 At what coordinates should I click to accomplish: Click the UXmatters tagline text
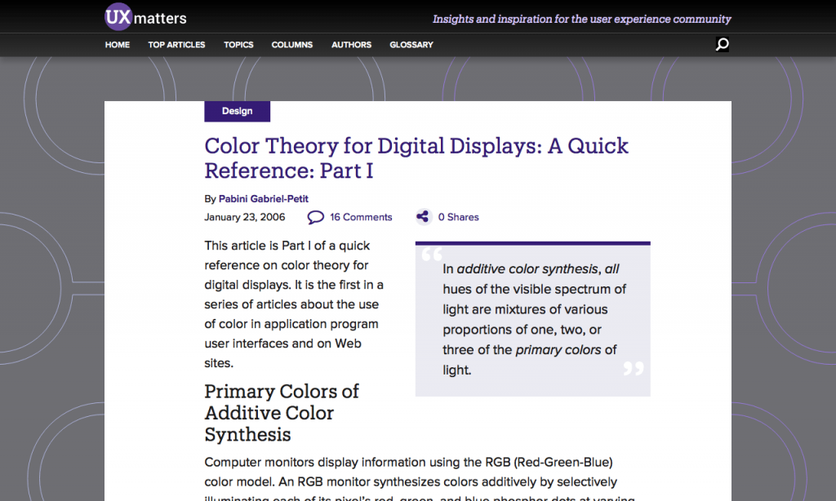pyautogui.click(x=581, y=19)
